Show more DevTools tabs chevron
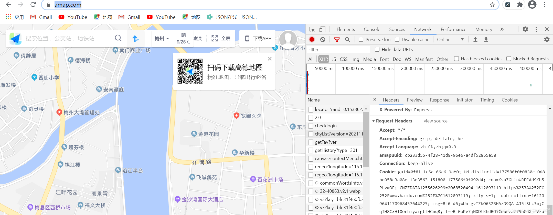The width and height of the screenshot is (553, 215). 502,29
